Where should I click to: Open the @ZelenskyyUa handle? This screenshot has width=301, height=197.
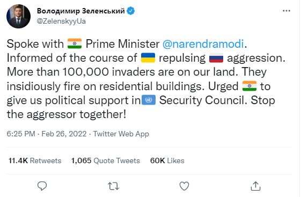coord(61,21)
